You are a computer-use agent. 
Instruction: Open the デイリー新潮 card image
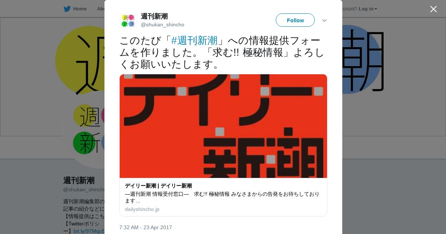click(x=223, y=126)
